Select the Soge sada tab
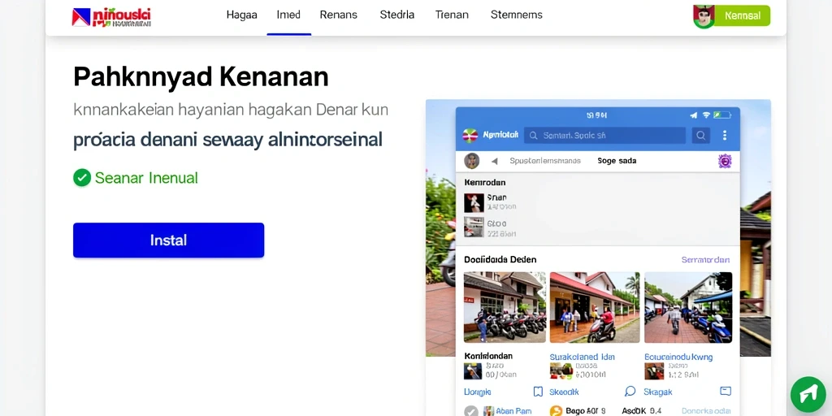The image size is (832, 416). [617, 161]
